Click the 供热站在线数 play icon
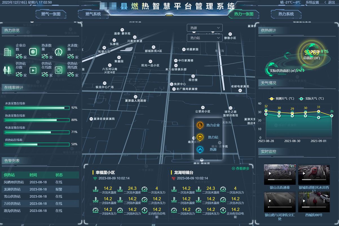 click(x=33, y=70)
